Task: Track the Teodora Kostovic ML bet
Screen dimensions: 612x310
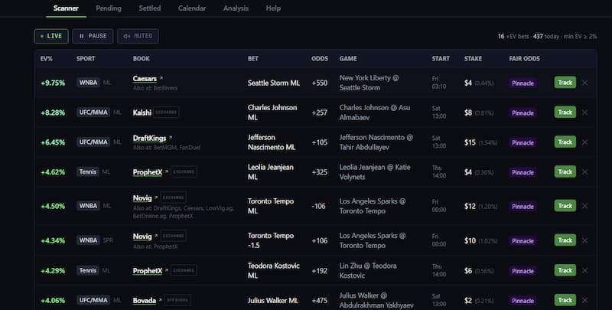Action: pyautogui.click(x=565, y=269)
